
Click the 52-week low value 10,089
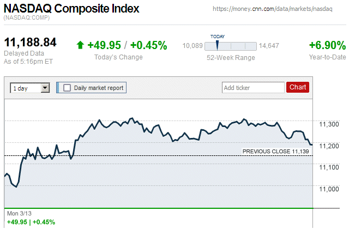192,45
